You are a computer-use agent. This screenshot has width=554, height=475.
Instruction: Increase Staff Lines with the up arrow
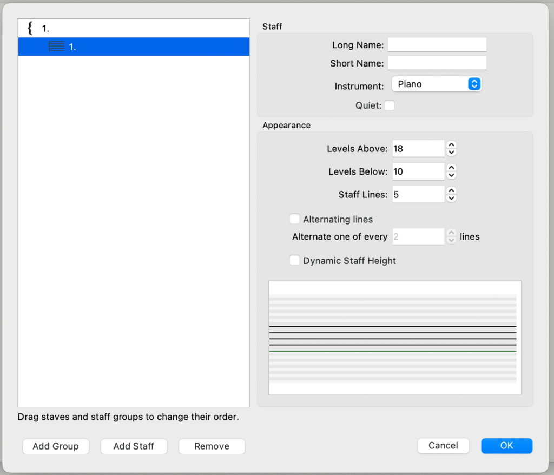451,192
